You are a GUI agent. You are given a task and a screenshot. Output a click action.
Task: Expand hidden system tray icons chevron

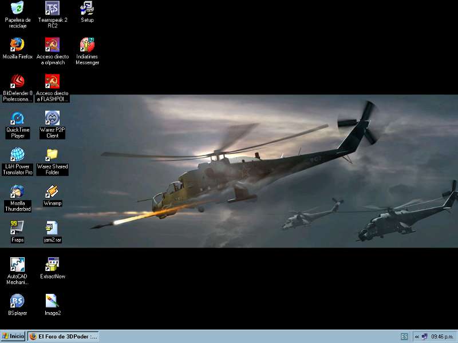[x=417, y=337]
